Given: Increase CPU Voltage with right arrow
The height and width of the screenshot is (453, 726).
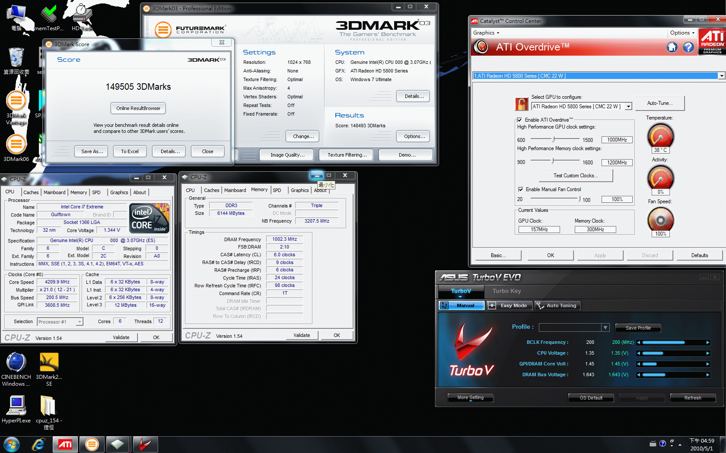Looking at the screenshot, I should click(707, 353).
